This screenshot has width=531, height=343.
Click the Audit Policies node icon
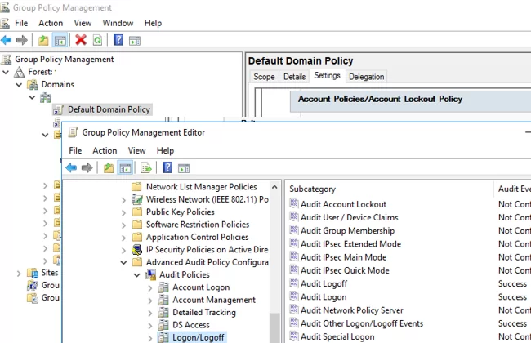pos(150,275)
